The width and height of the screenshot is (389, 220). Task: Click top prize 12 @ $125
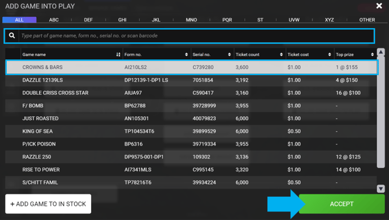(x=348, y=157)
